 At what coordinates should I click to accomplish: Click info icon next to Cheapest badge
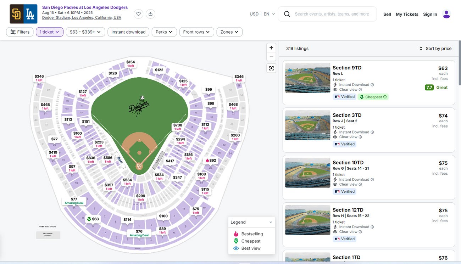[385, 97]
